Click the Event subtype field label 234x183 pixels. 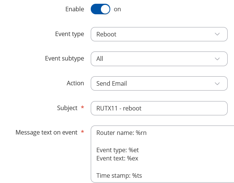click(x=64, y=59)
